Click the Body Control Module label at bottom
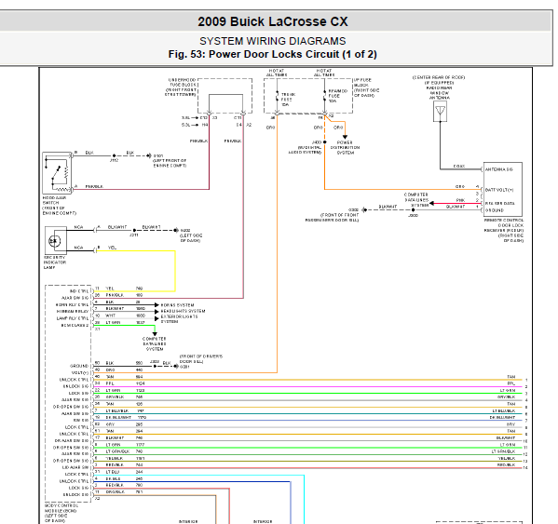558x524 pixels. coord(61,513)
